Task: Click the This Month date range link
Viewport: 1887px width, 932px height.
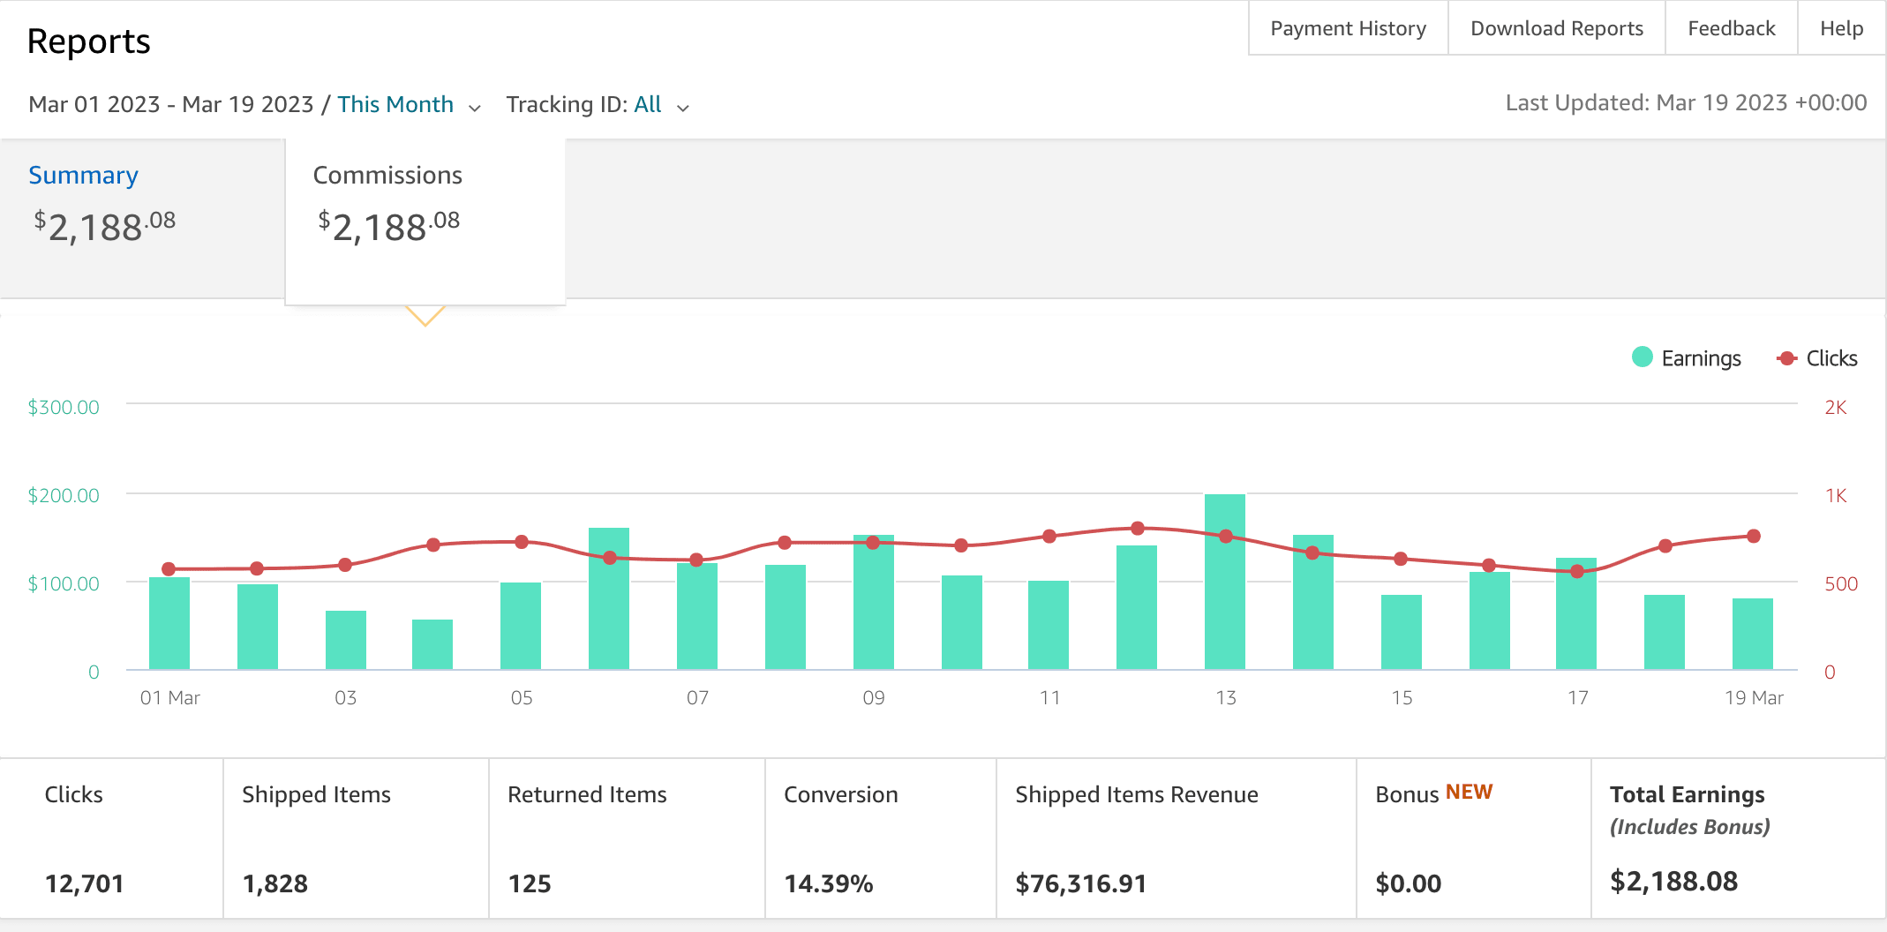Action: [395, 104]
